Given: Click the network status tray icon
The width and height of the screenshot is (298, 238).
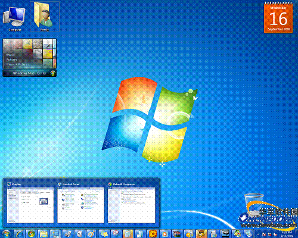Looking at the screenshot, I should point(269,234).
